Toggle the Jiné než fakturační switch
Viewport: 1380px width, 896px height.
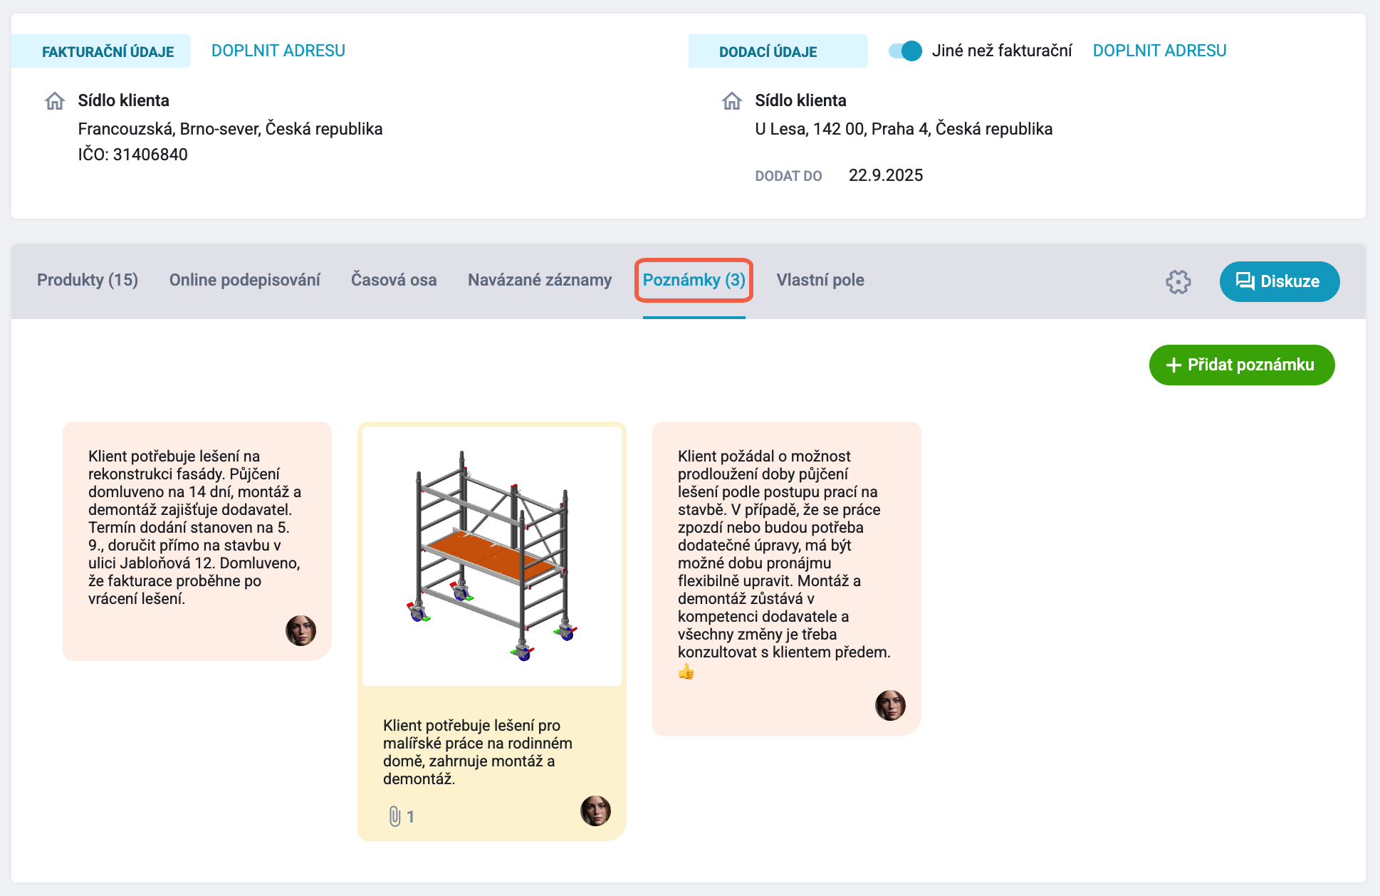(905, 51)
